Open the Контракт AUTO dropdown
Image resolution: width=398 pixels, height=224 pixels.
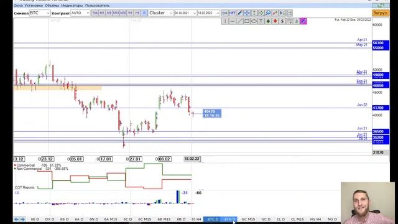[x=80, y=13]
